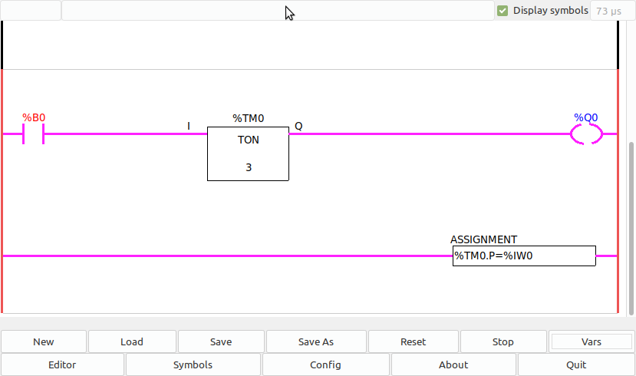The width and height of the screenshot is (636, 376).
Task: Toggle the Vars window button
Action: 592,341
